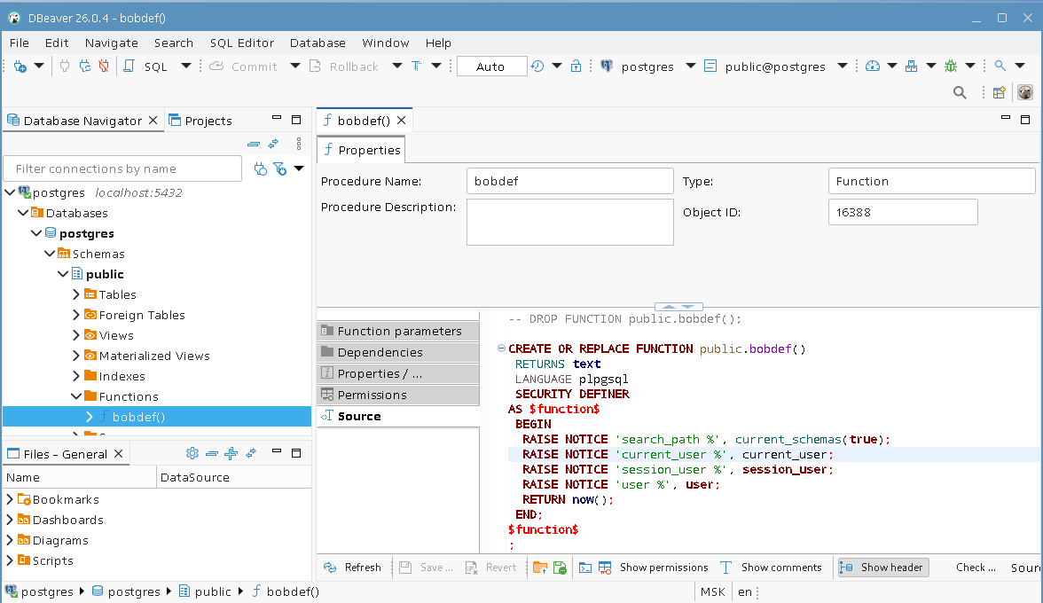Click the Filter connections by name field

[x=122, y=168]
